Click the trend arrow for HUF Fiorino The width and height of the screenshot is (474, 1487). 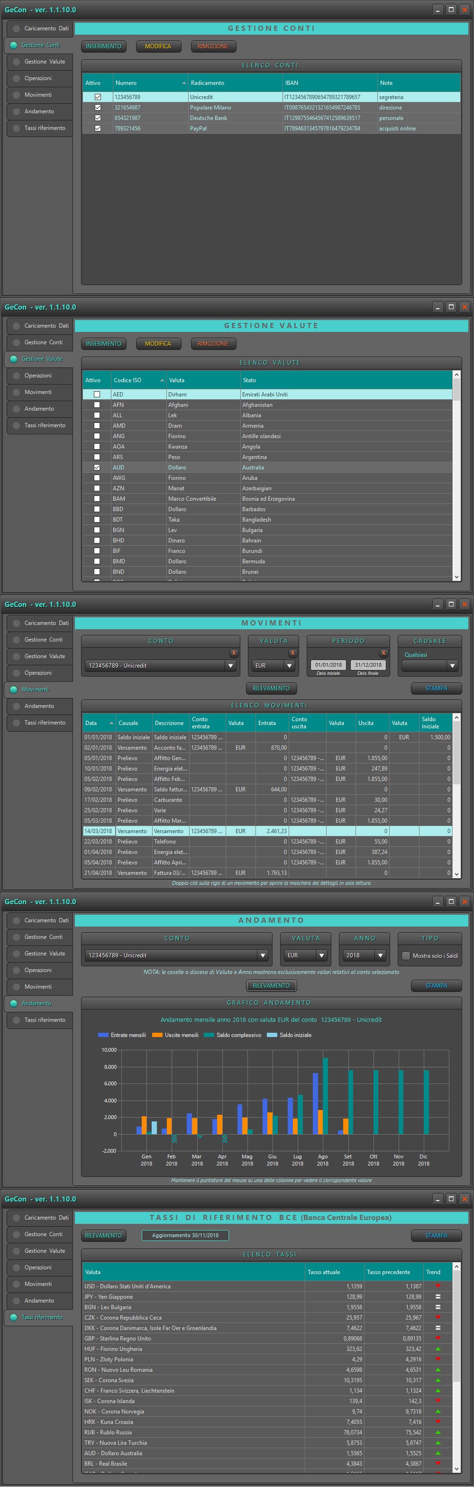438,1349
